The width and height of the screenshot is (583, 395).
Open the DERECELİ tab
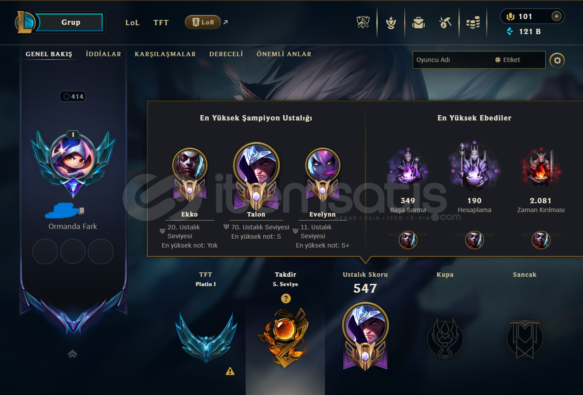(x=226, y=54)
